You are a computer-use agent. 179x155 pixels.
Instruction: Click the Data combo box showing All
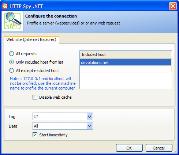tap(63, 126)
